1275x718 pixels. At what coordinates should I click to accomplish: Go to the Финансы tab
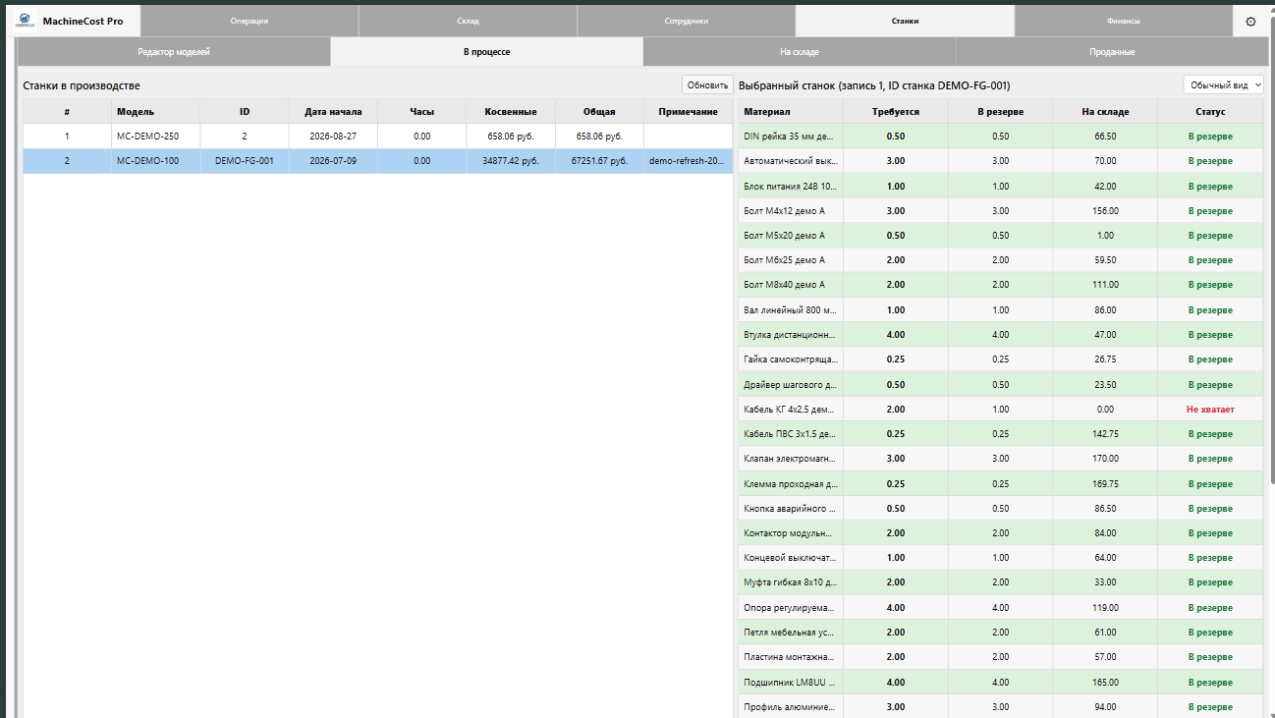(x=1123, y=21)
